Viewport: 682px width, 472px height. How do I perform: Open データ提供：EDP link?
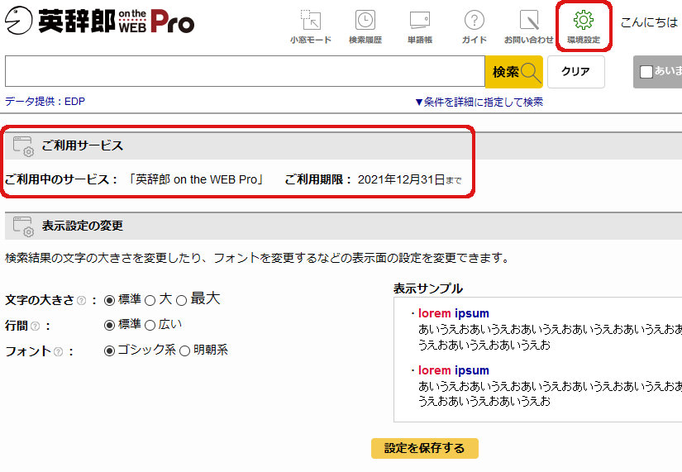coord(45,102)
